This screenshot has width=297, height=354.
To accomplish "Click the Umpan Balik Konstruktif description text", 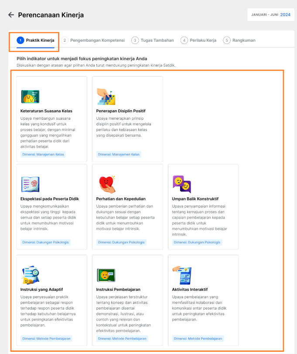I will [199, 220].
